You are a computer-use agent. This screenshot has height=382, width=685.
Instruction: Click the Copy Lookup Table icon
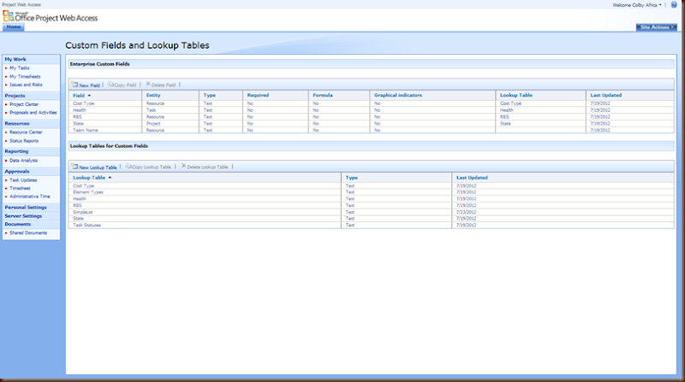128,166
